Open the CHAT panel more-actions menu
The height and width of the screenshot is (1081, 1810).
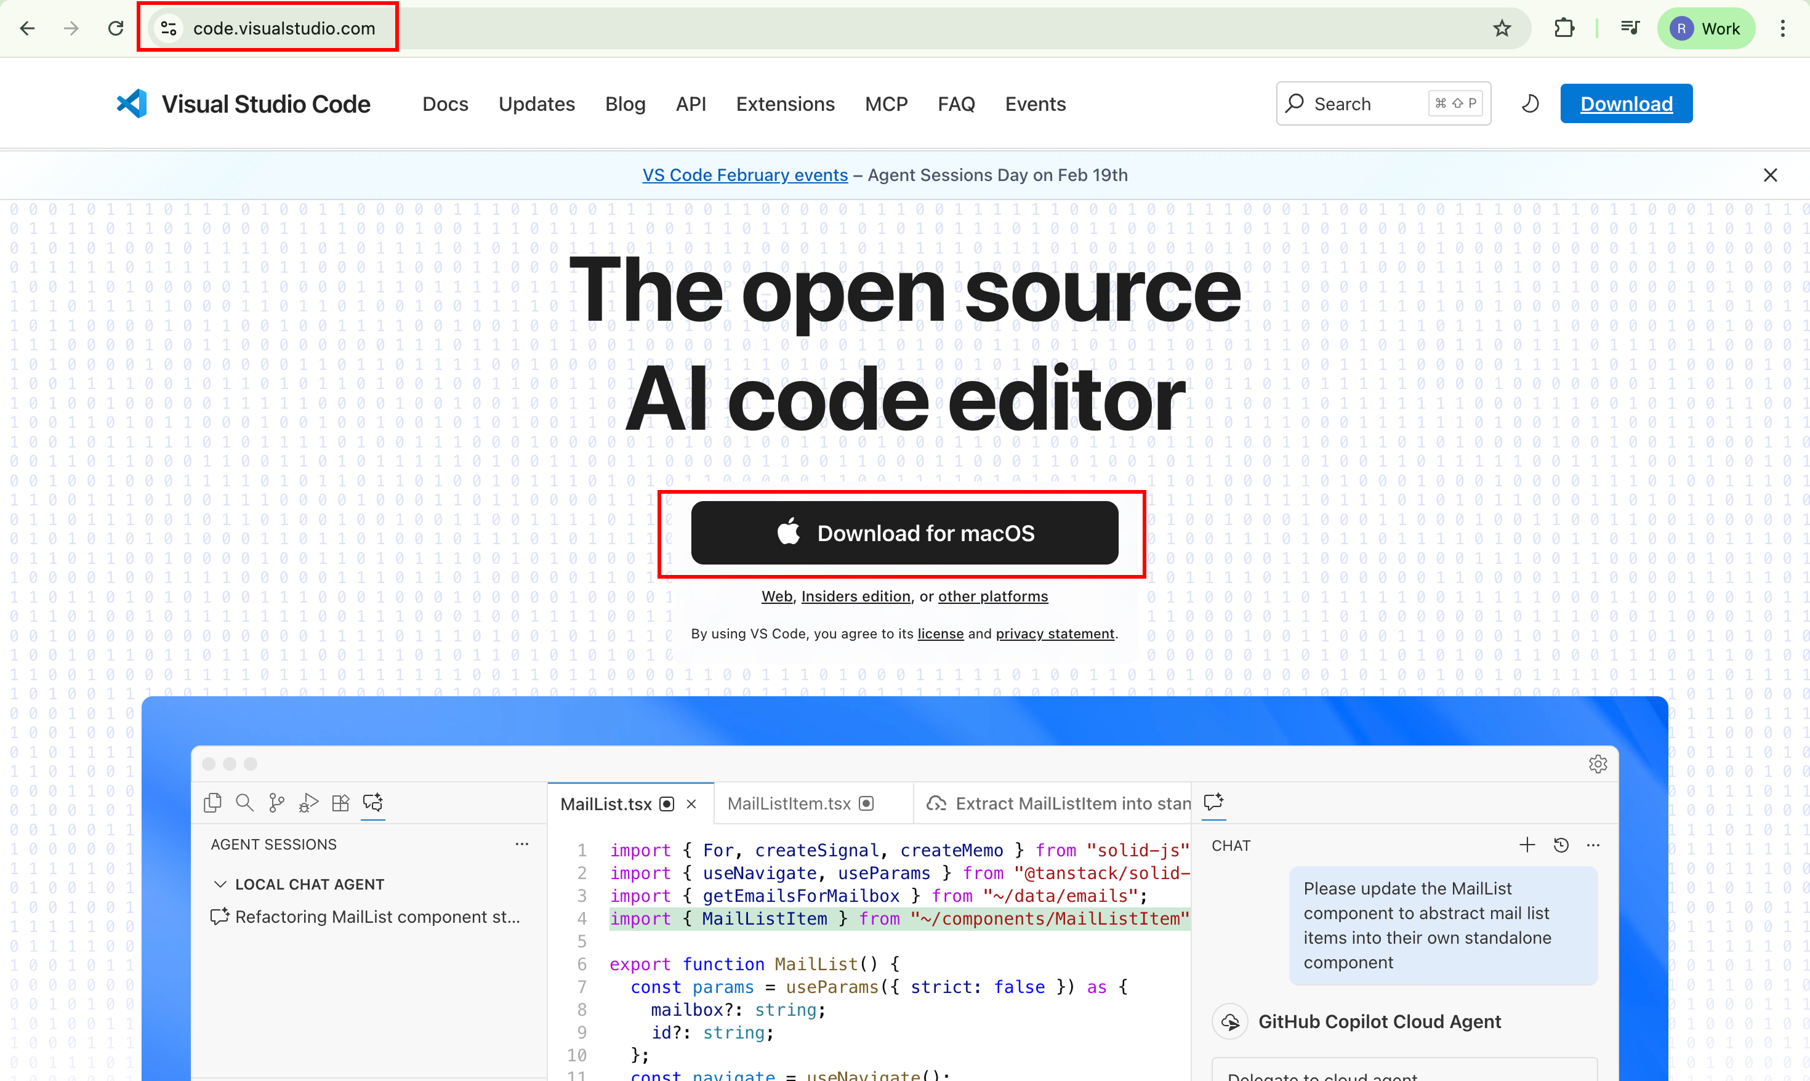(x=1594, y=844)
